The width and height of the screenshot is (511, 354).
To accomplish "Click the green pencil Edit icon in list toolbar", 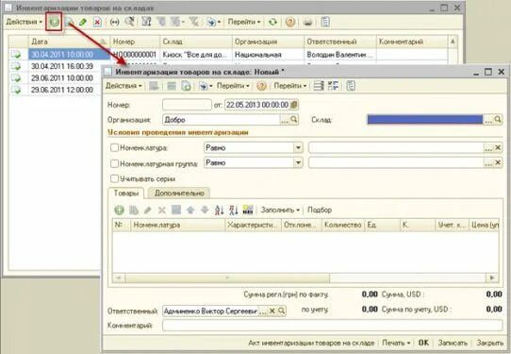I will (x=83, y=23).
